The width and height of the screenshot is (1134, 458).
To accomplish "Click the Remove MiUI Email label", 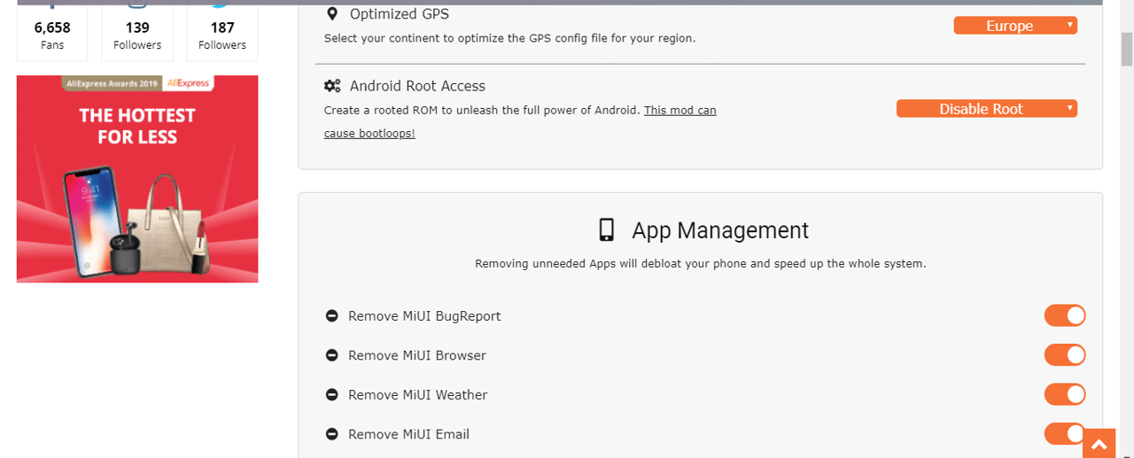I will [408, 434].
